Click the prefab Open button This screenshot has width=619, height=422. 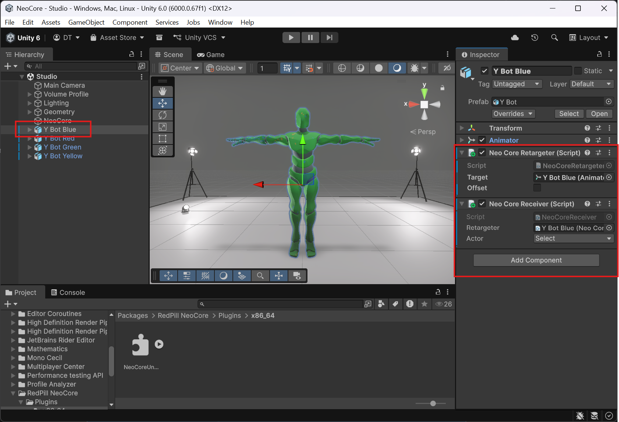point(599,114)
